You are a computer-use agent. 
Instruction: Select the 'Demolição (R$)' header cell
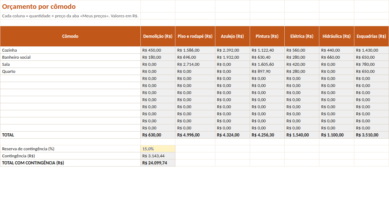tap(158, 36)
